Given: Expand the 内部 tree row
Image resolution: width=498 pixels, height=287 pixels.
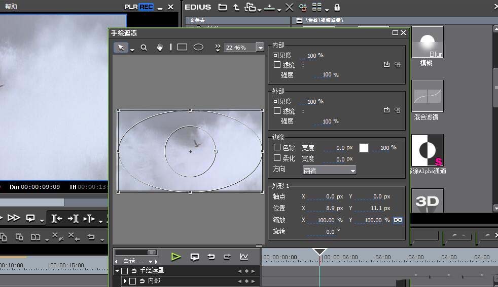Looking at the screenshot, I should click(125, 280).
